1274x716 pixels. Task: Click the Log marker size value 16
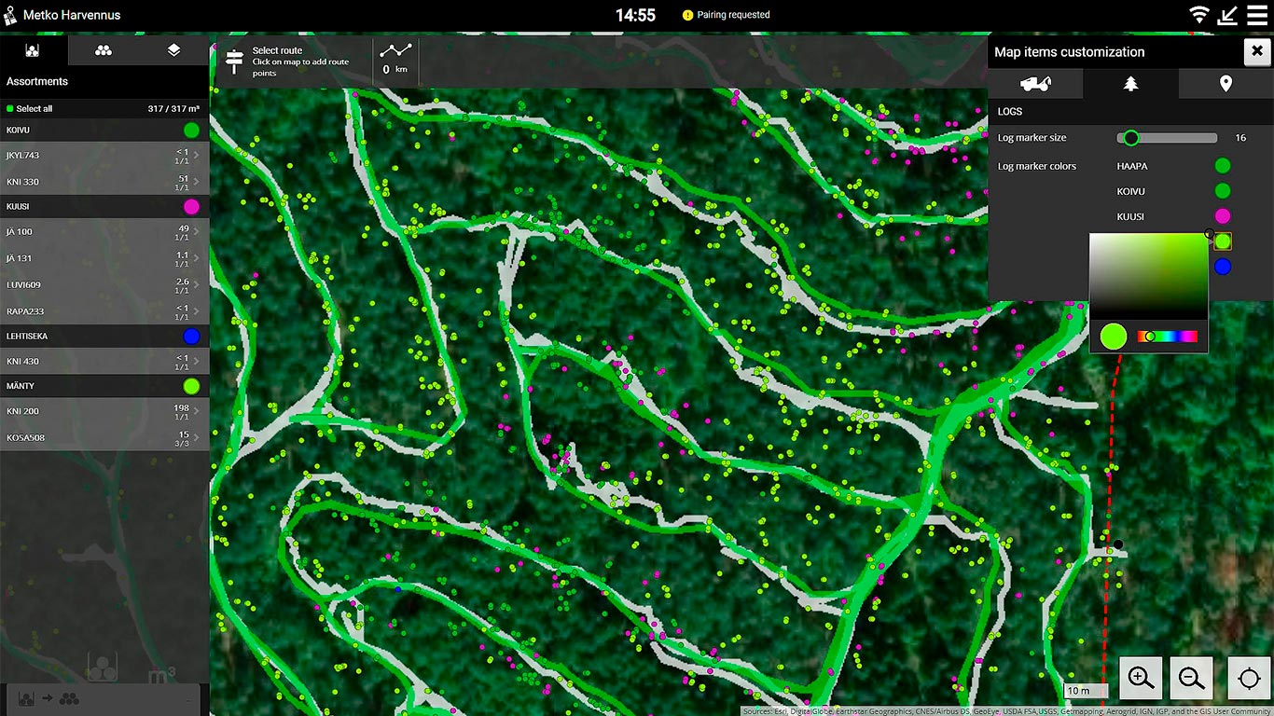pyautogui.click(x=1240, y=138)
